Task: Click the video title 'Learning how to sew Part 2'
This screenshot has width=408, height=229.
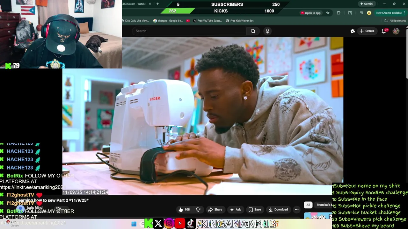Action: click(52, 200)
